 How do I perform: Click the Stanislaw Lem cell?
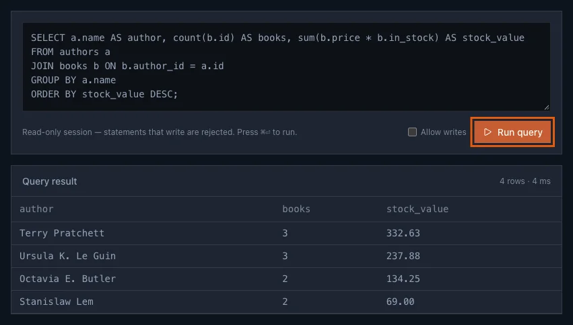tap(57, 301)
